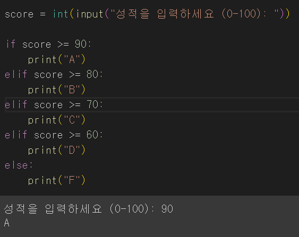Screen dimensions: 299x237
Task: Click the line 'elif score >= 80:'
Action: (x=54, y=74)
